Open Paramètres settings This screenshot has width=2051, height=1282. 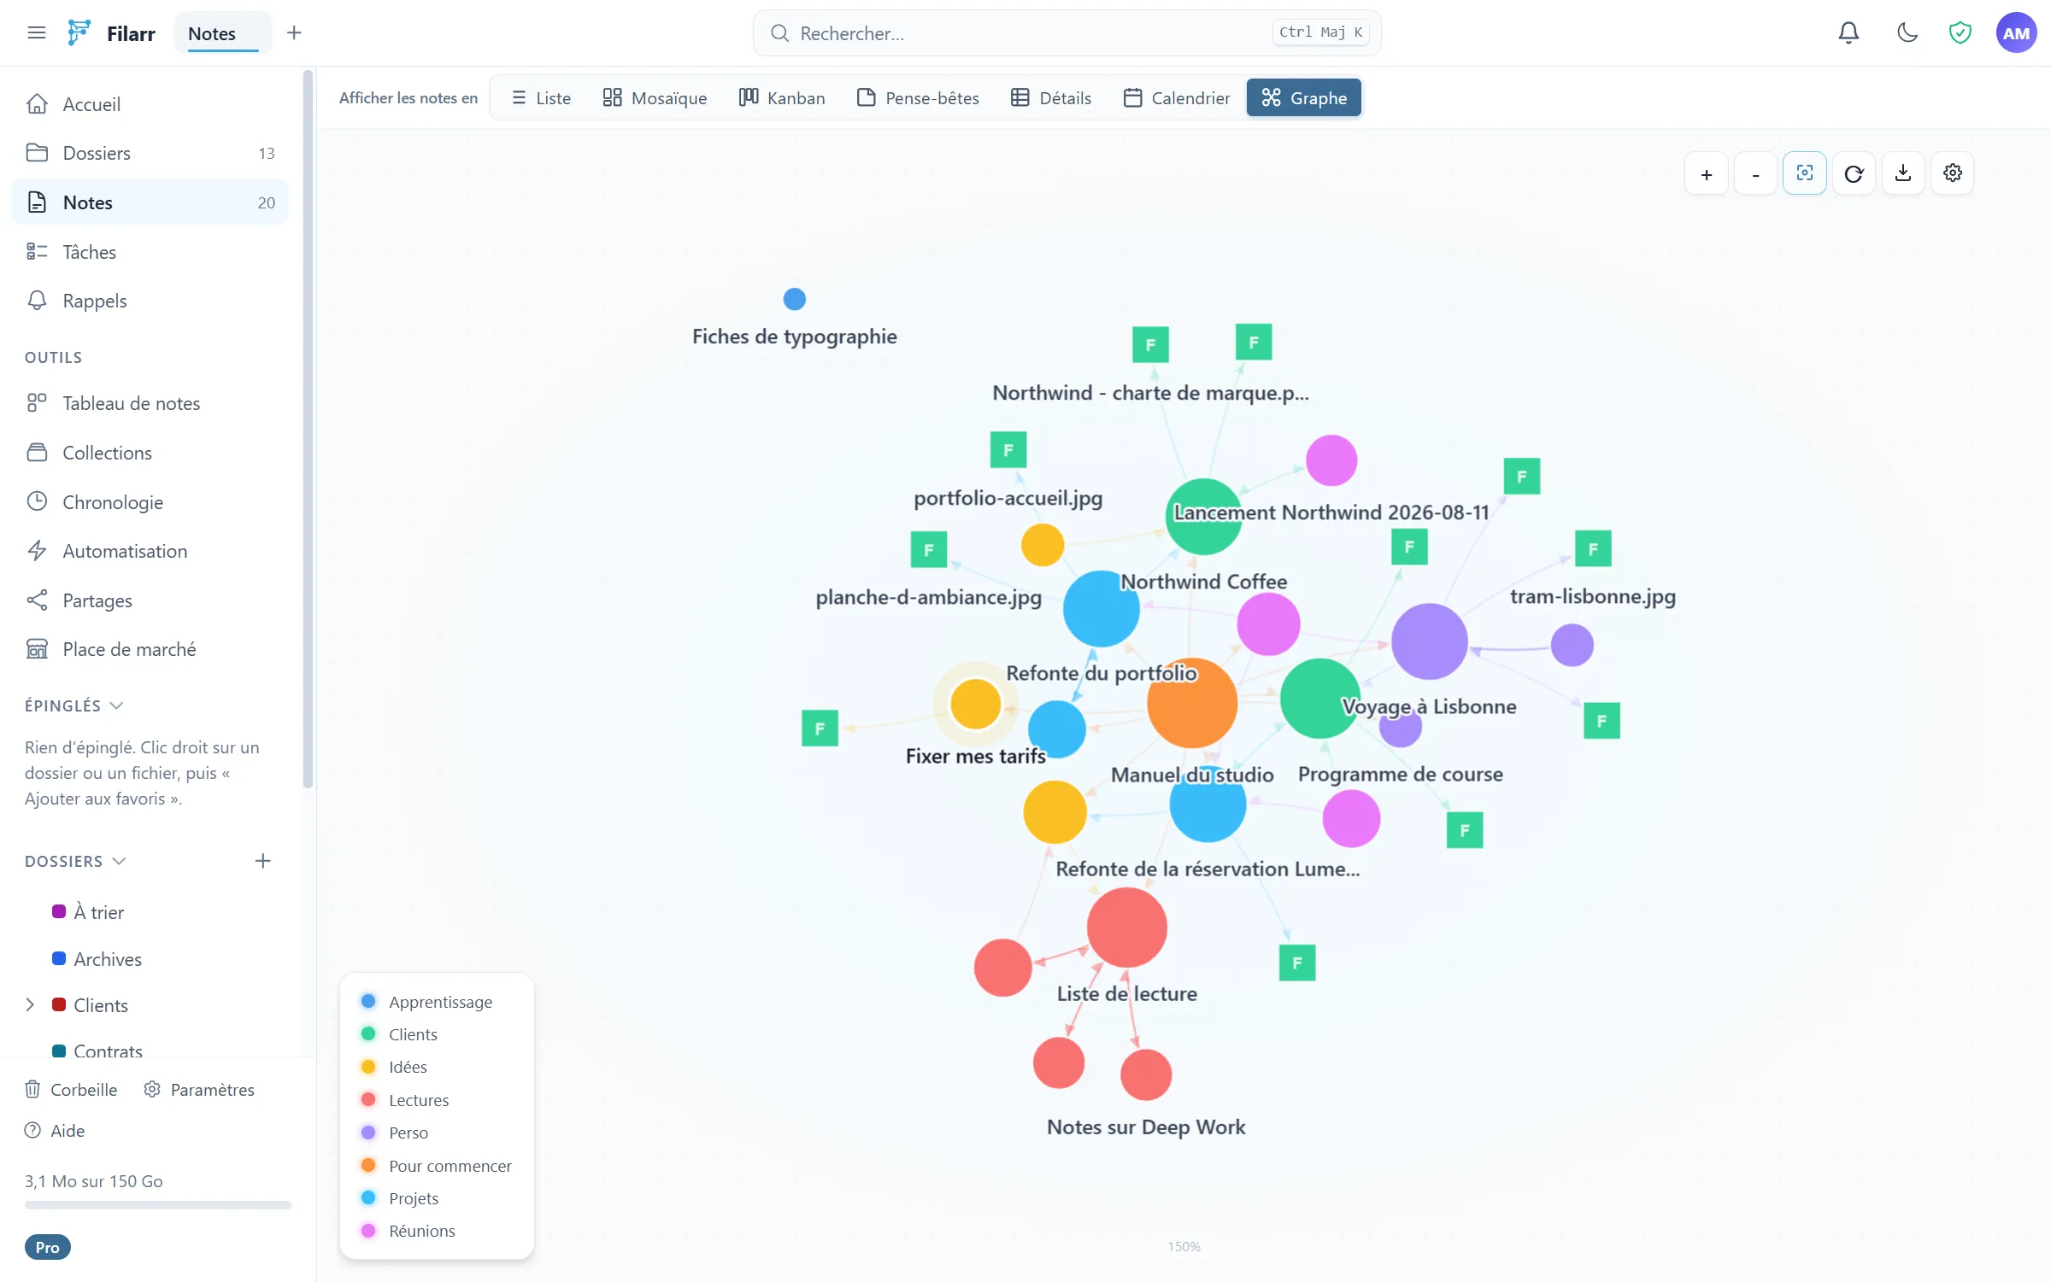point(199,1090)
